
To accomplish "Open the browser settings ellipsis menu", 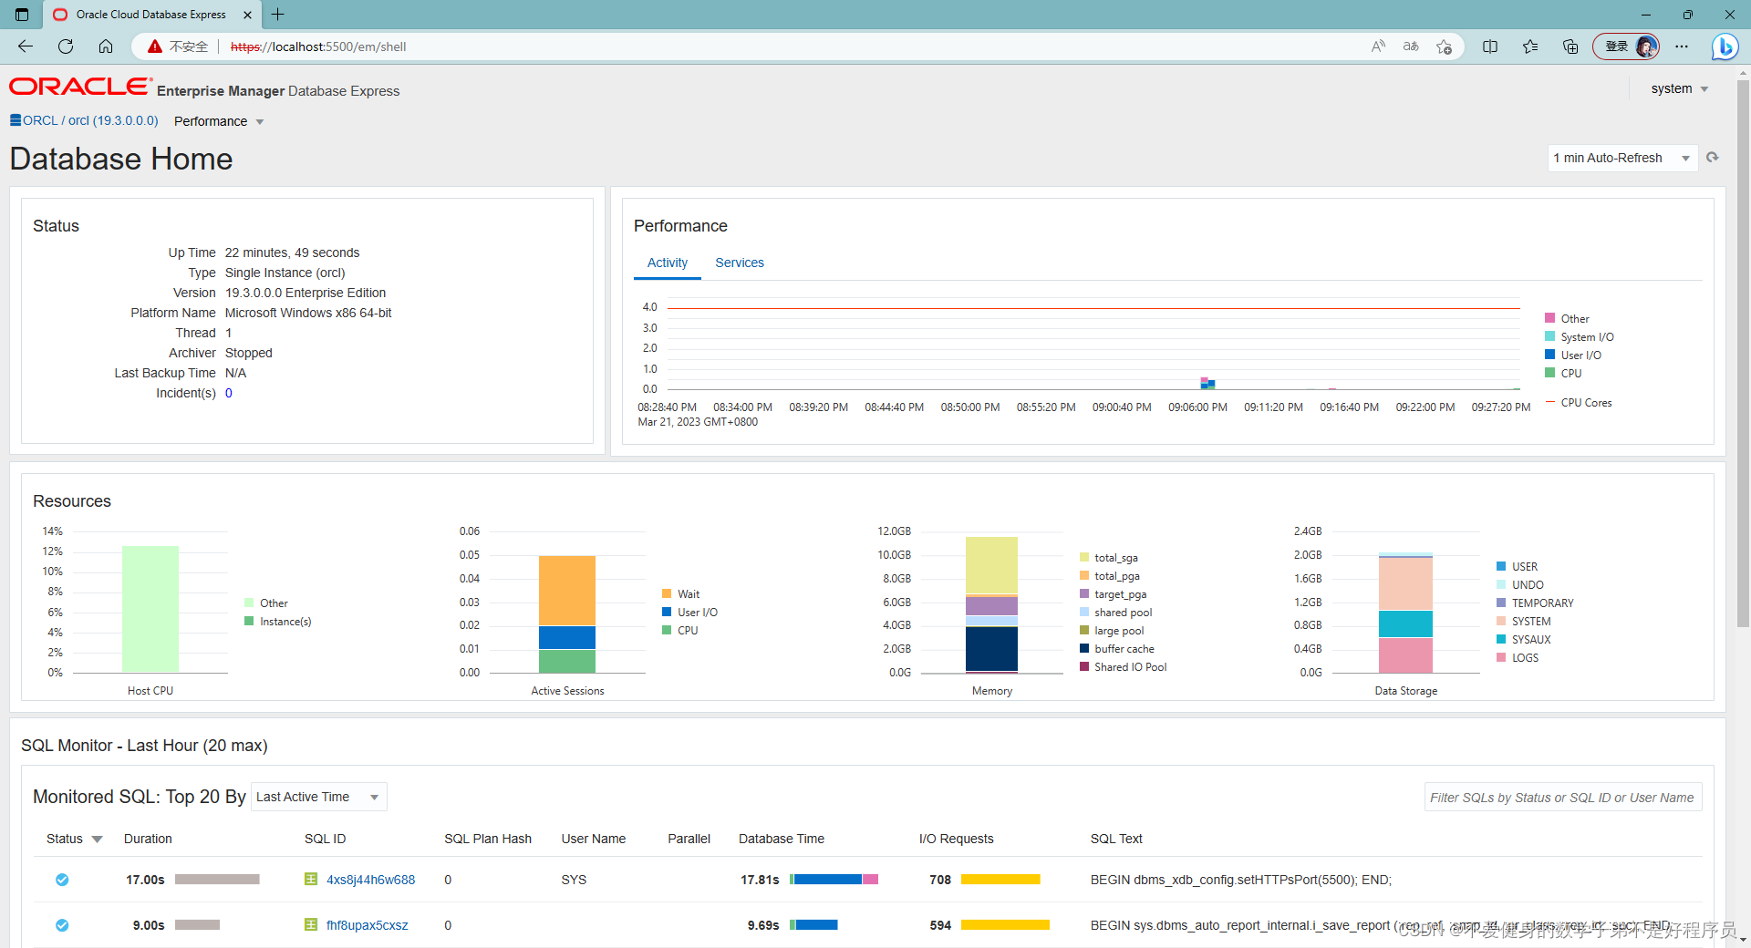I will tap(1682, 46).
